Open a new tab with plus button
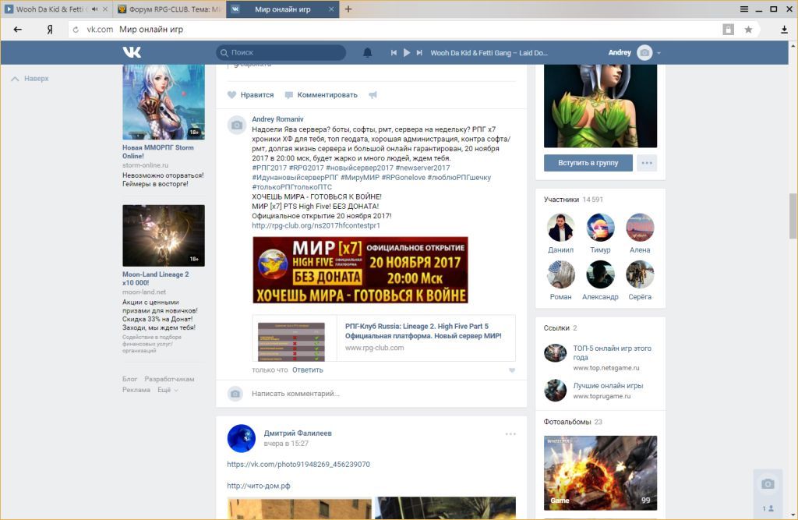The width and height of the screenshot is (798, 520). click(x=348, y=9)
